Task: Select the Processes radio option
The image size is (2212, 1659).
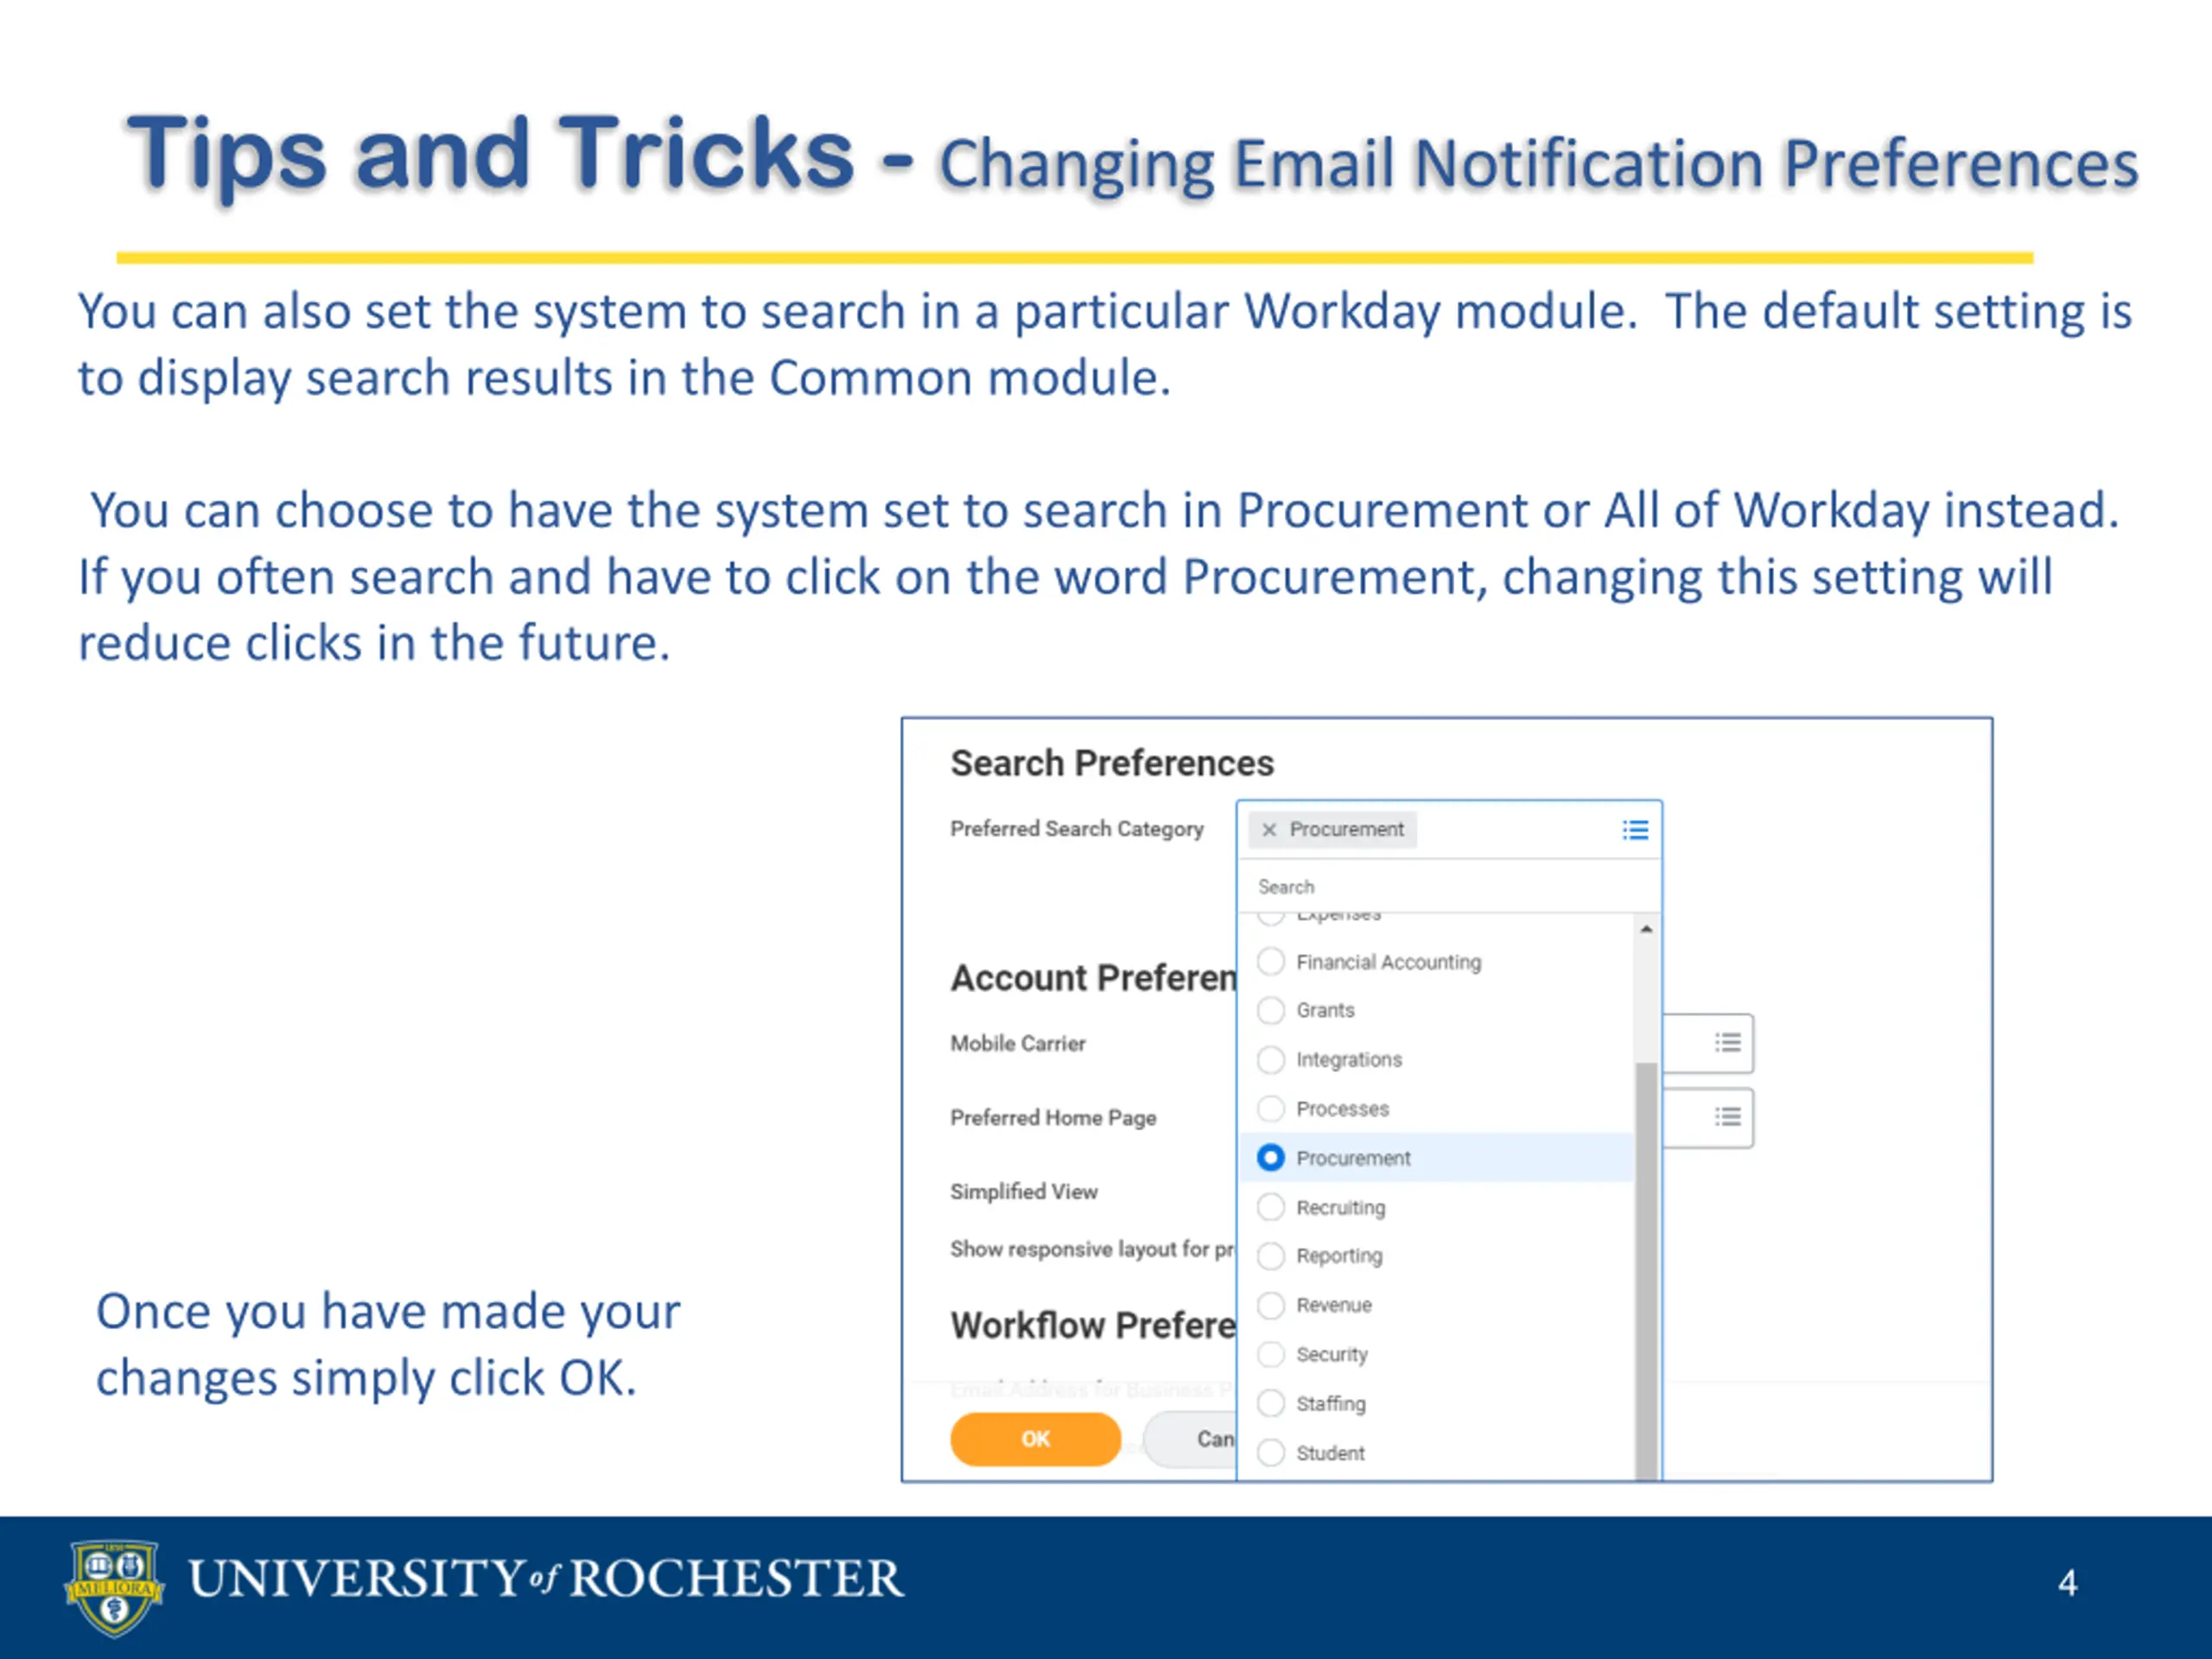Action: point(1270,1109)
